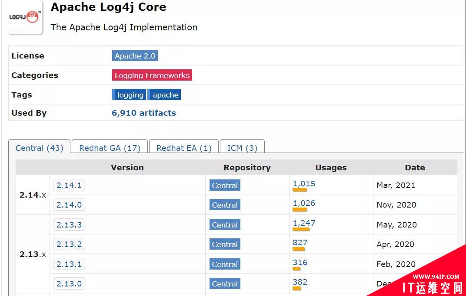
Task: Open the 827 usages link
Action: 300,243
